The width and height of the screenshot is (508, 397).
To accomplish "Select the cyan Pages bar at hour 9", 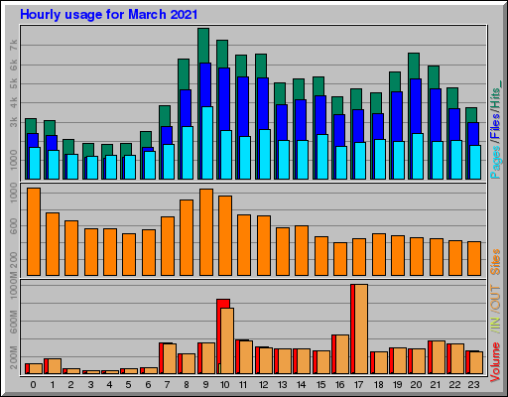I will pyautogui.click(x=207, y=143).
